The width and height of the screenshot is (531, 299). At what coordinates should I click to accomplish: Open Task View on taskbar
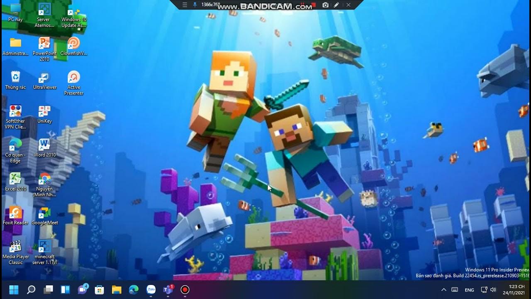tap(49, 289)
